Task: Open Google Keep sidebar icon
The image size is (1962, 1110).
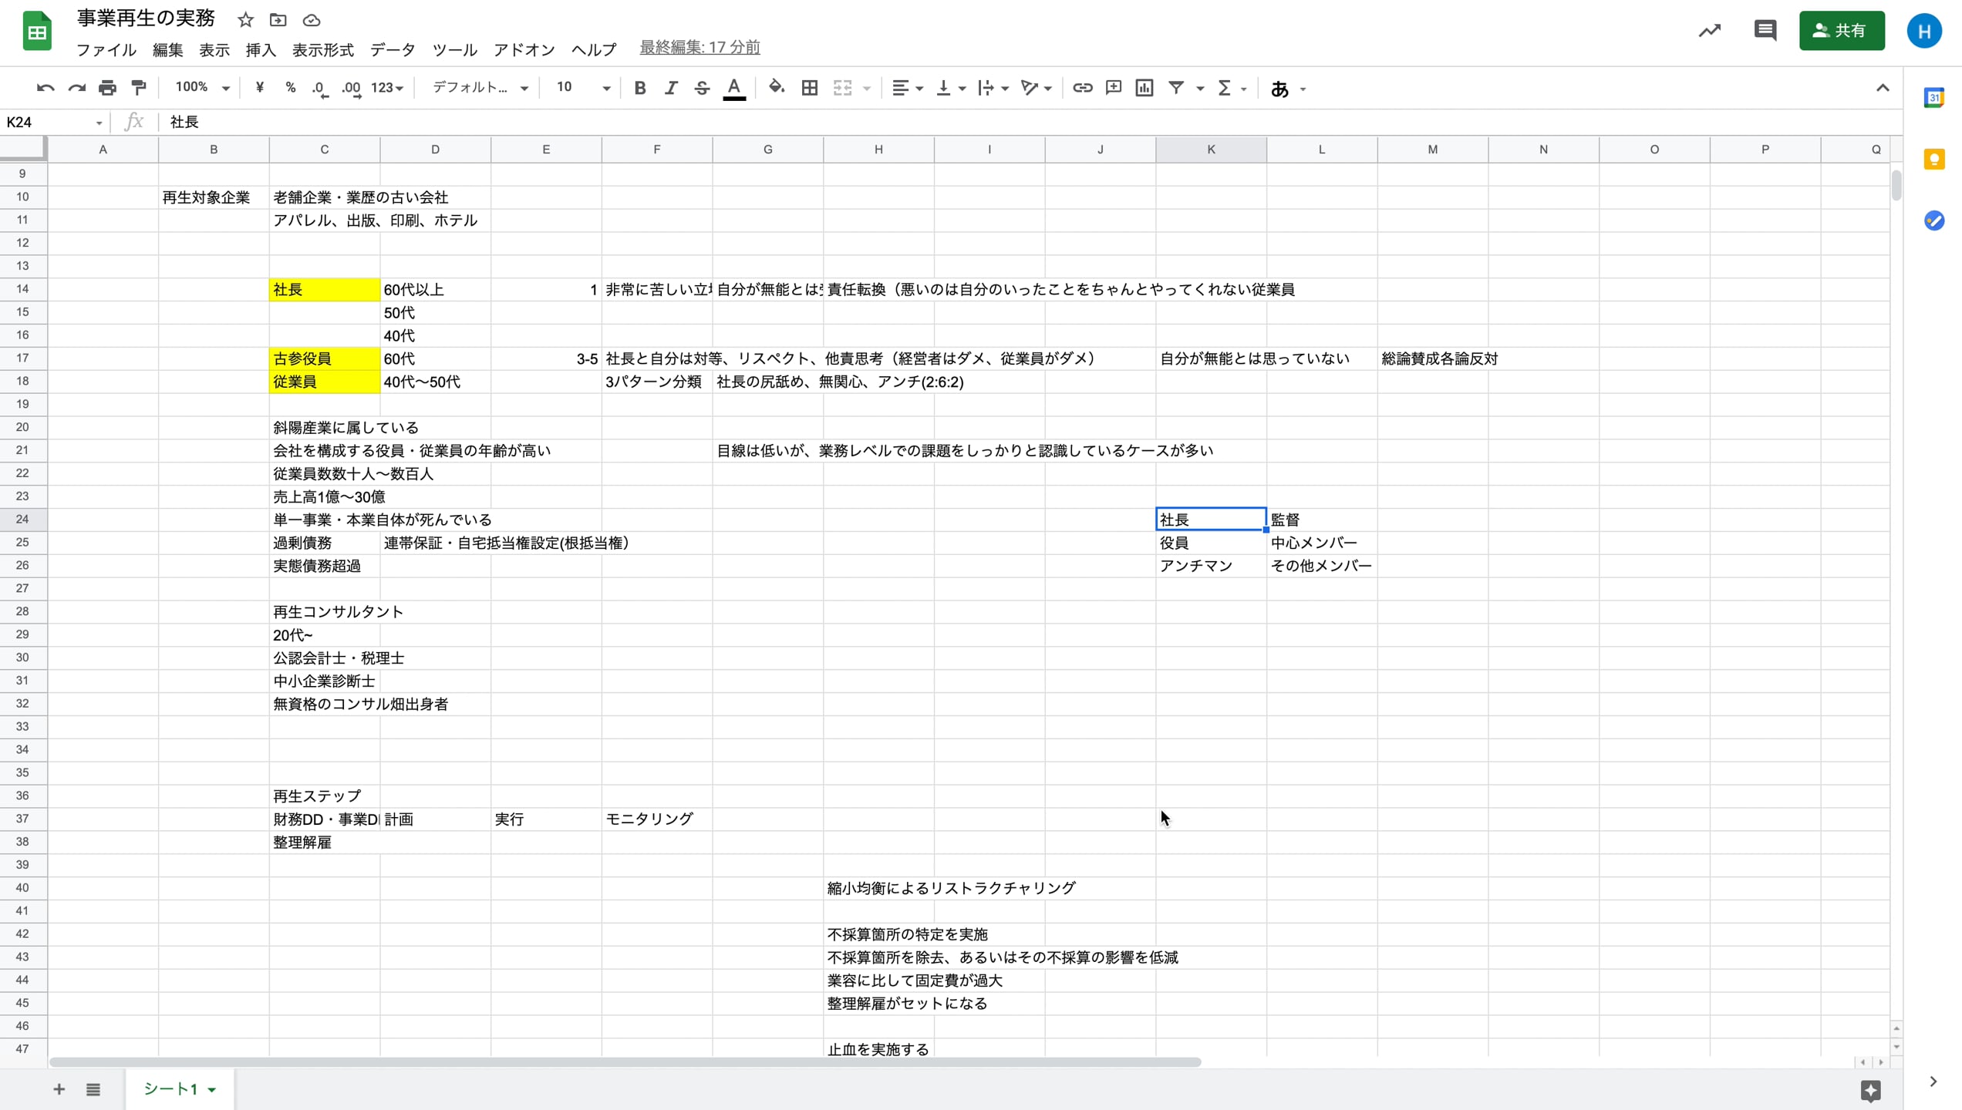Action: coord(1933,160)
